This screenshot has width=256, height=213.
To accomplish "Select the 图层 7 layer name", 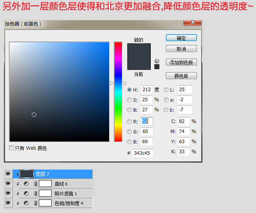I will [x=42, y=174].
